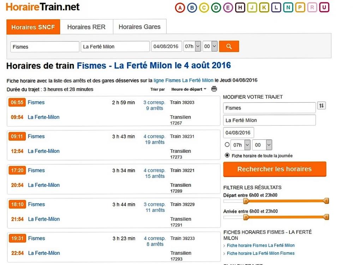Open the minutes dropdown in top search bar

pyautogui.click(x=210, y=47)
